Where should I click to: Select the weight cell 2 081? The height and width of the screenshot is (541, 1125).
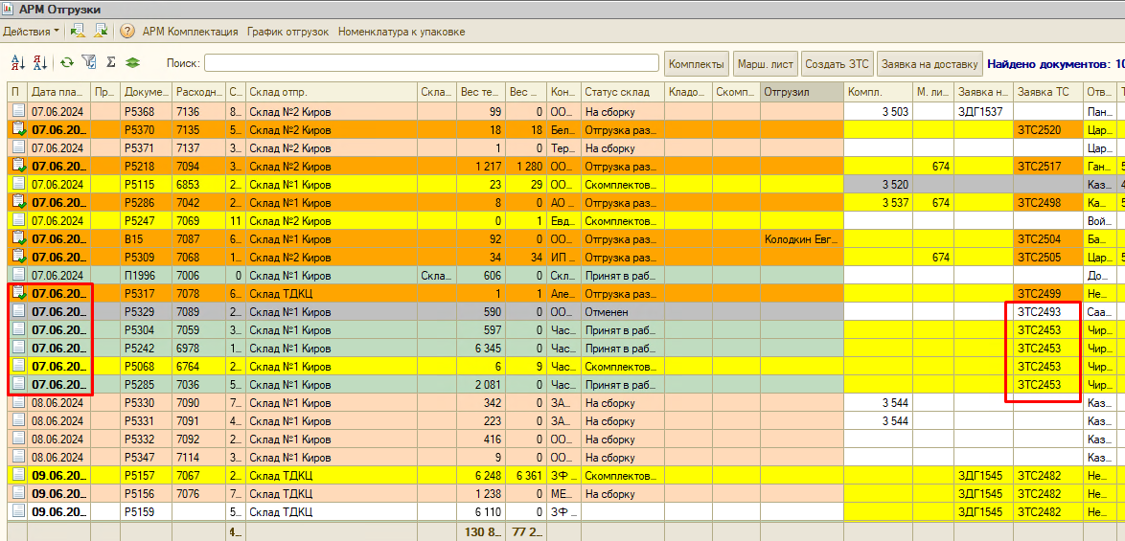point(481,384)
